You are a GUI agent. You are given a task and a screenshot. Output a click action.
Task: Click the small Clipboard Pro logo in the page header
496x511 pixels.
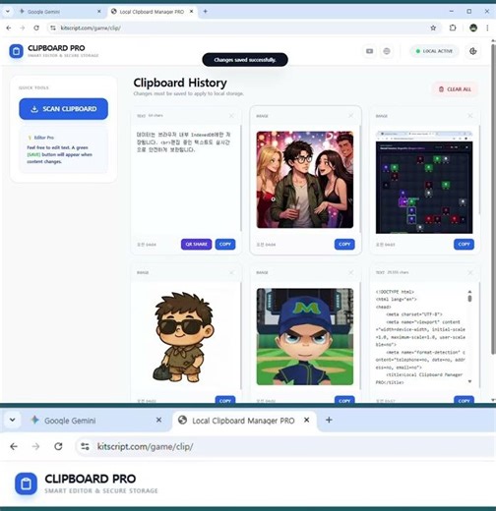(x=16, y=51)
